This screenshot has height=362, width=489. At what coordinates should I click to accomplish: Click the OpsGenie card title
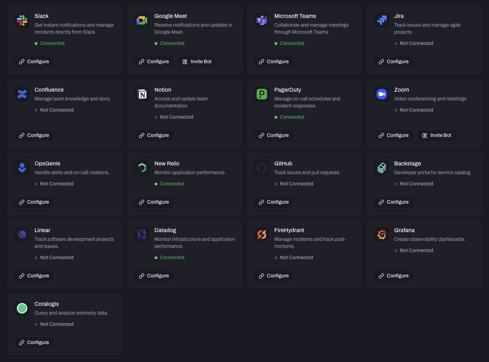point(47,164)
